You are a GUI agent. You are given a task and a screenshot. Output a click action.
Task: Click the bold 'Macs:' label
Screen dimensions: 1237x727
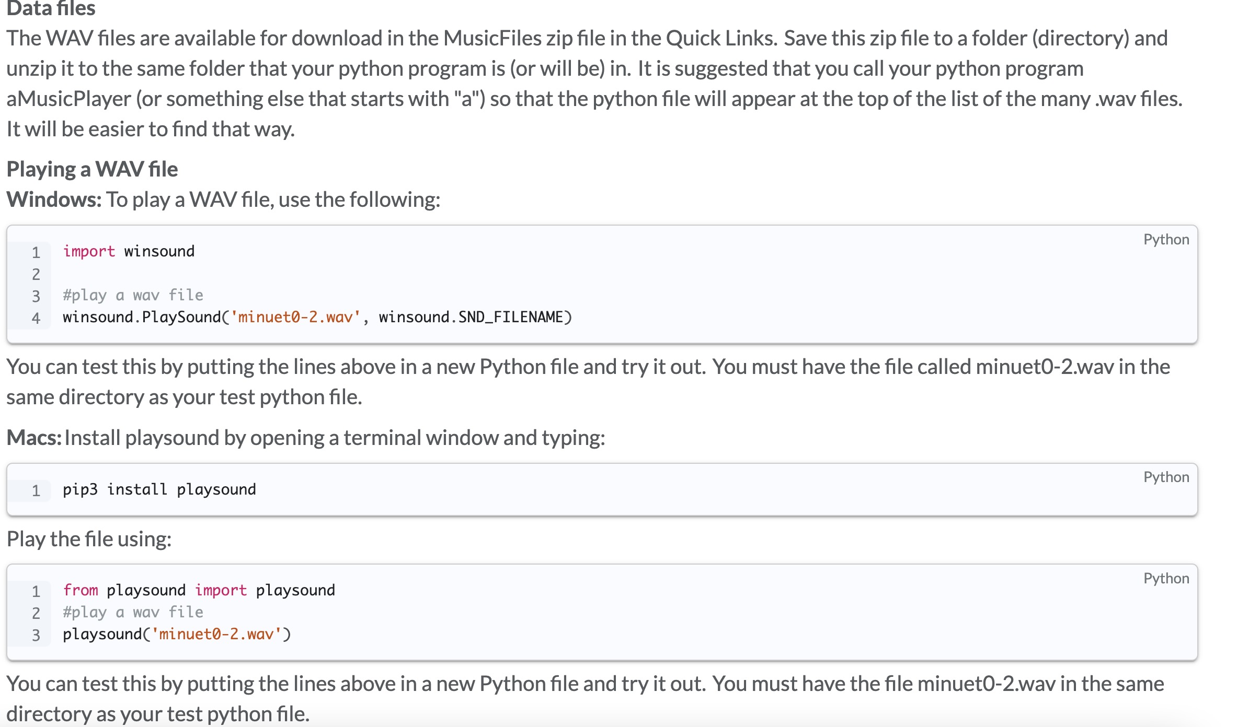click(33, 438)
